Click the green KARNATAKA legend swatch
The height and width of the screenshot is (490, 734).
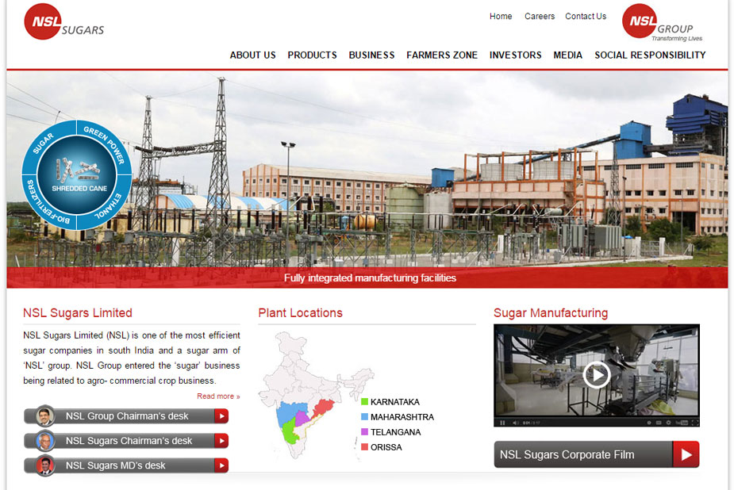[364, 402]
